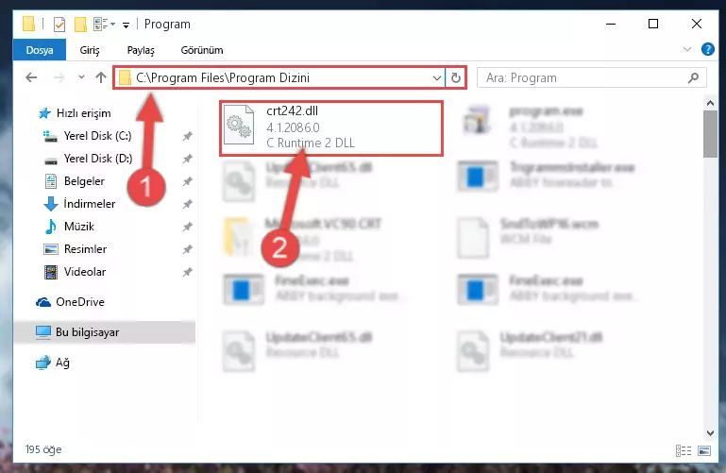
Task: Click the search magnifier icon
Action: click(x=693, y=77)
